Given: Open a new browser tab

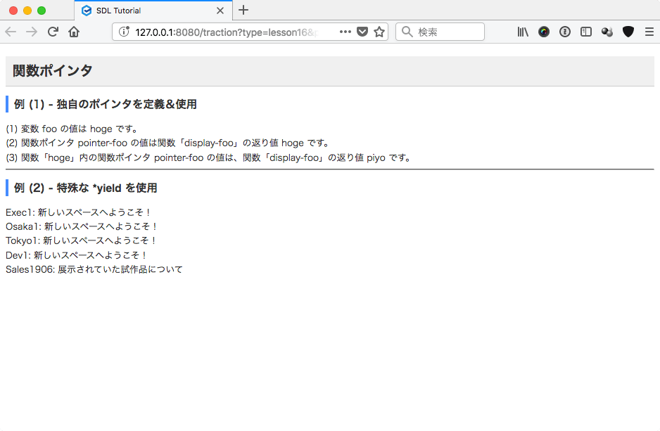Looking at the screenshot, I should tap(243, 10).
